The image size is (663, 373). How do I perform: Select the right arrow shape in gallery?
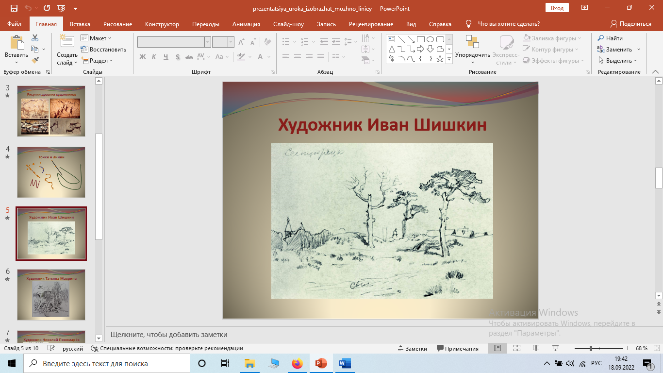pos(421,49)
